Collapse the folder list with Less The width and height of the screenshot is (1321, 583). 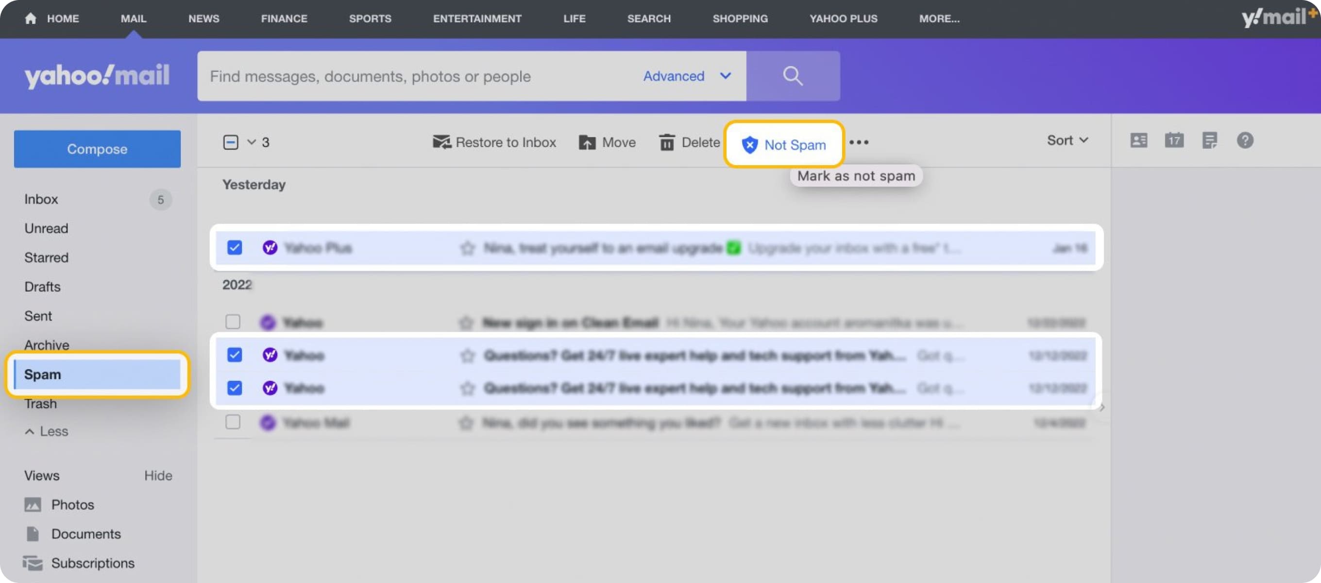(x=47, y=431)
